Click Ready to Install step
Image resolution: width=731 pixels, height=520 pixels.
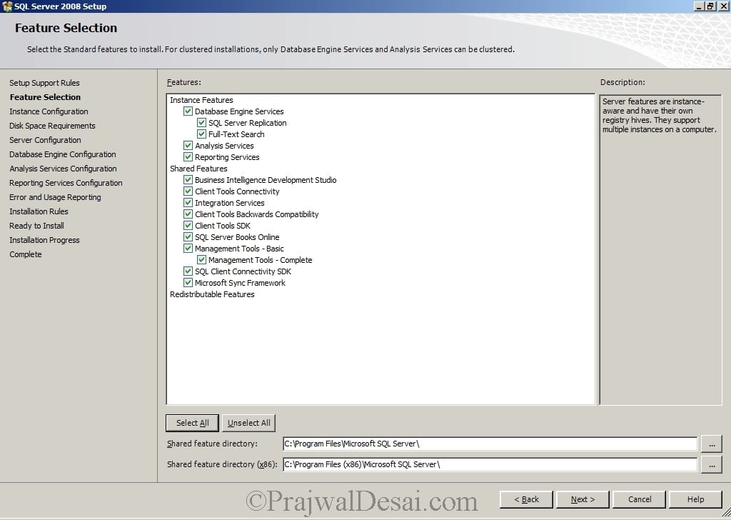point(37,226)
